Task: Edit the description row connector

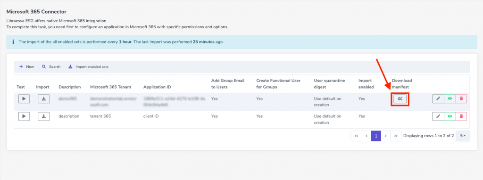Action: coord(438,116)
